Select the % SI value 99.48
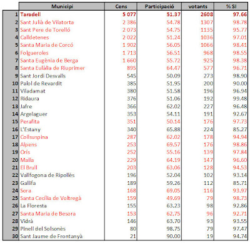Screen dimensions: 250x243 240,99
